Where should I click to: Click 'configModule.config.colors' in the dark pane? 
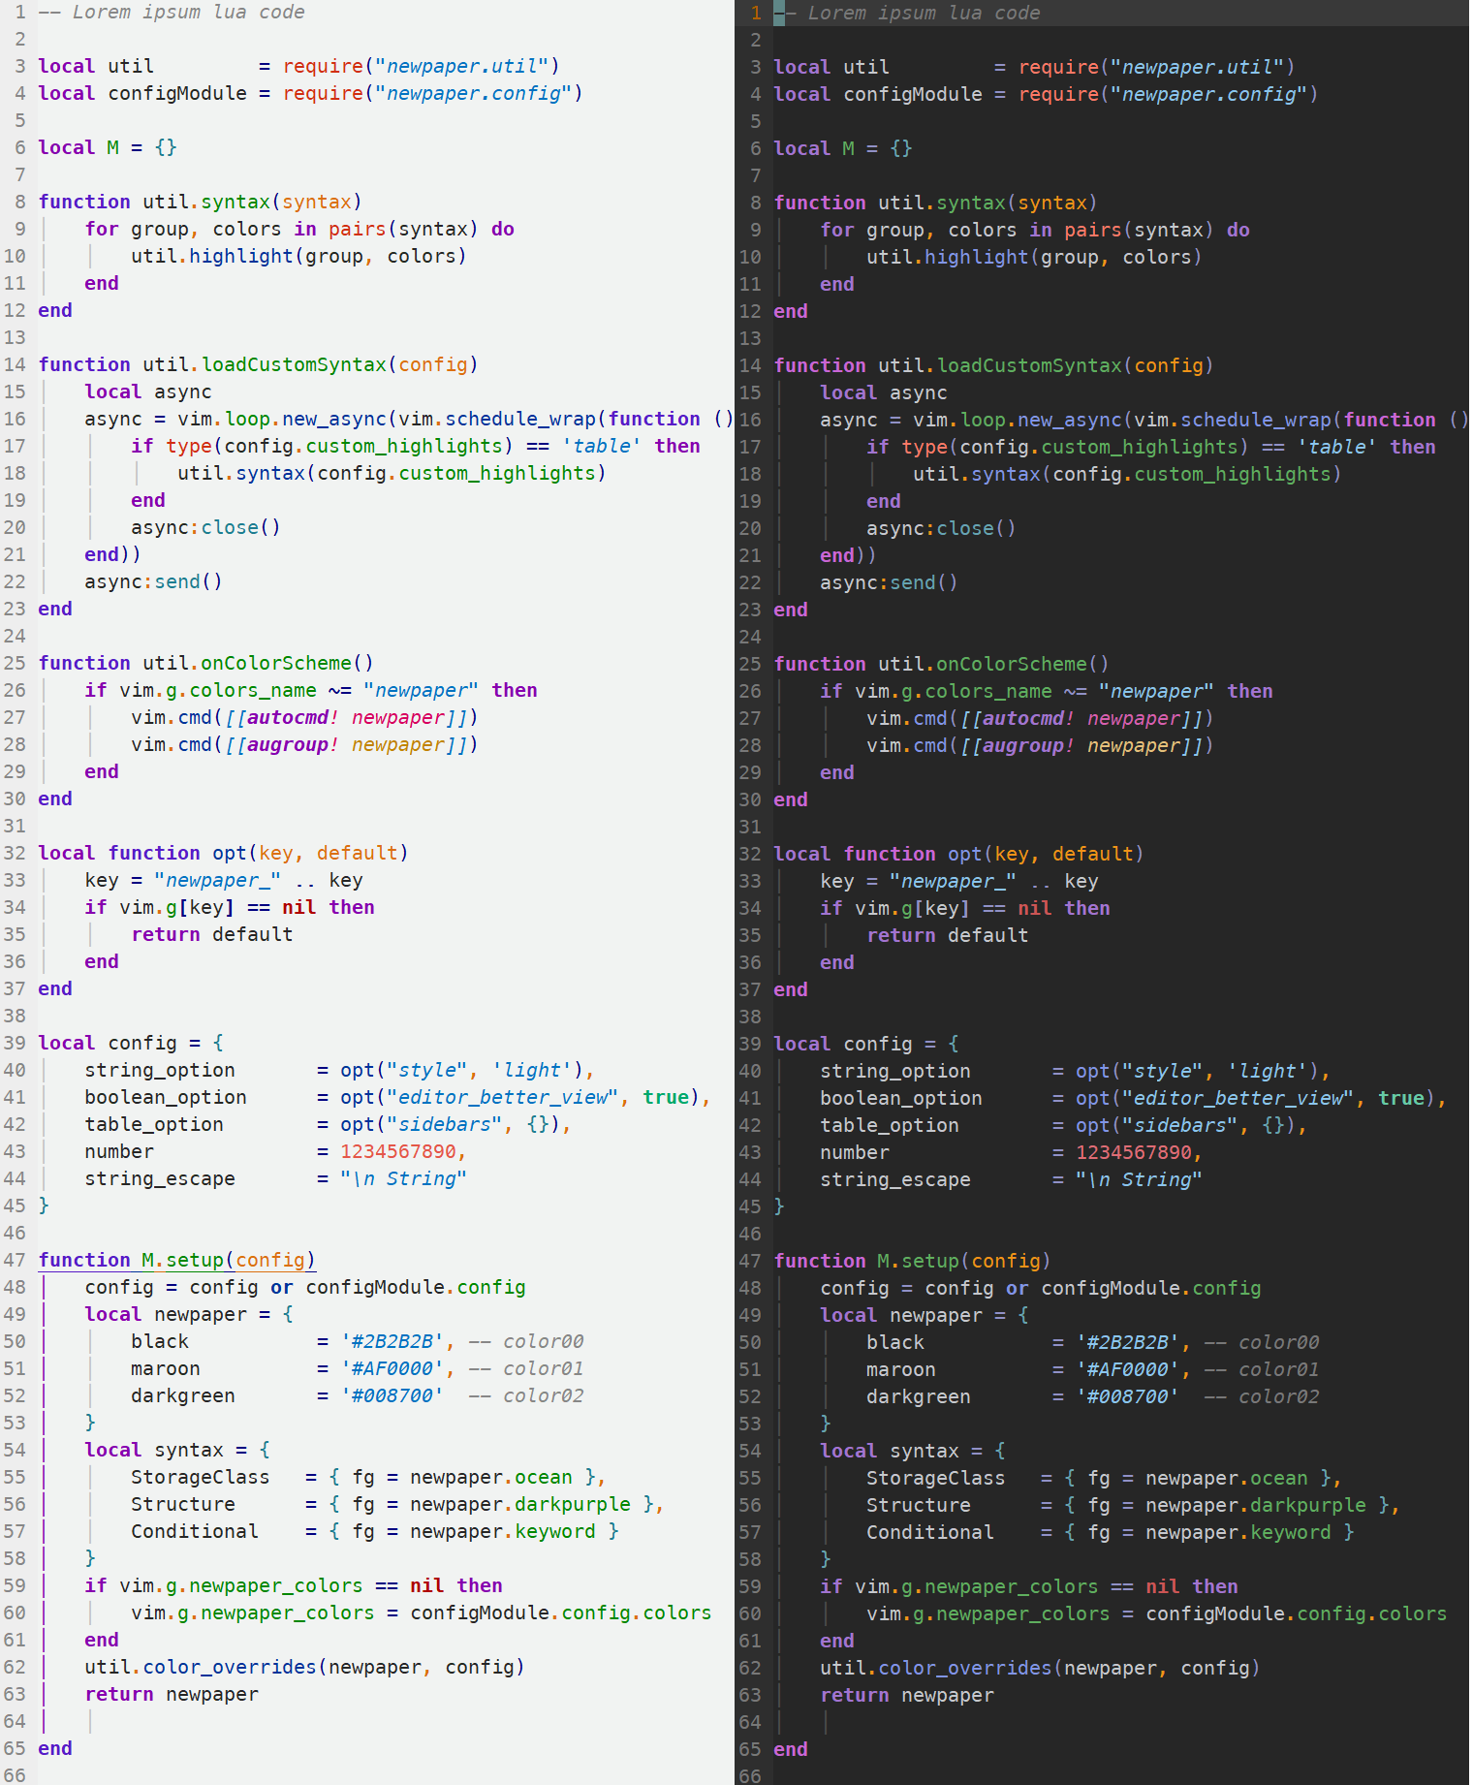[1297, 1613]
